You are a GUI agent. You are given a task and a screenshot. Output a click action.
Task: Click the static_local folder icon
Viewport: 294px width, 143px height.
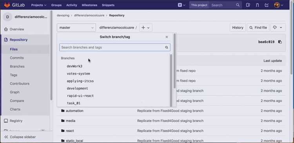pos(63,141)
